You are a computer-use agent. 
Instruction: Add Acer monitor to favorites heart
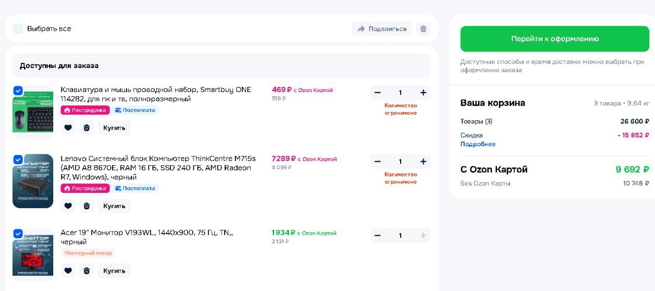click(68, 271)
